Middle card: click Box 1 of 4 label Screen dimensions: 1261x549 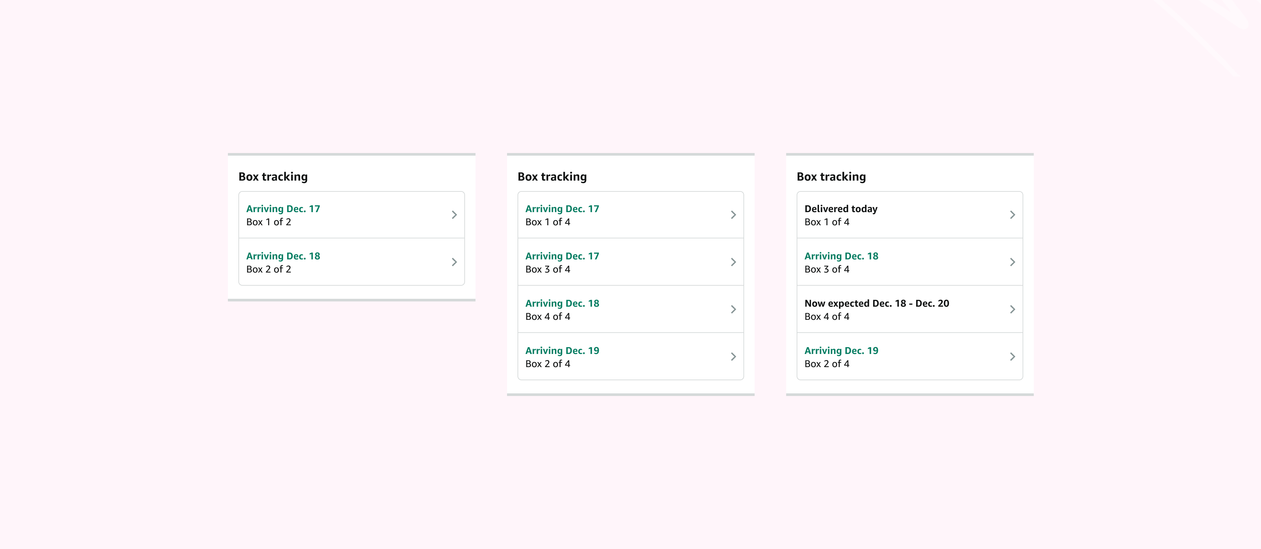pyautogui.click(x=547, y=222)
